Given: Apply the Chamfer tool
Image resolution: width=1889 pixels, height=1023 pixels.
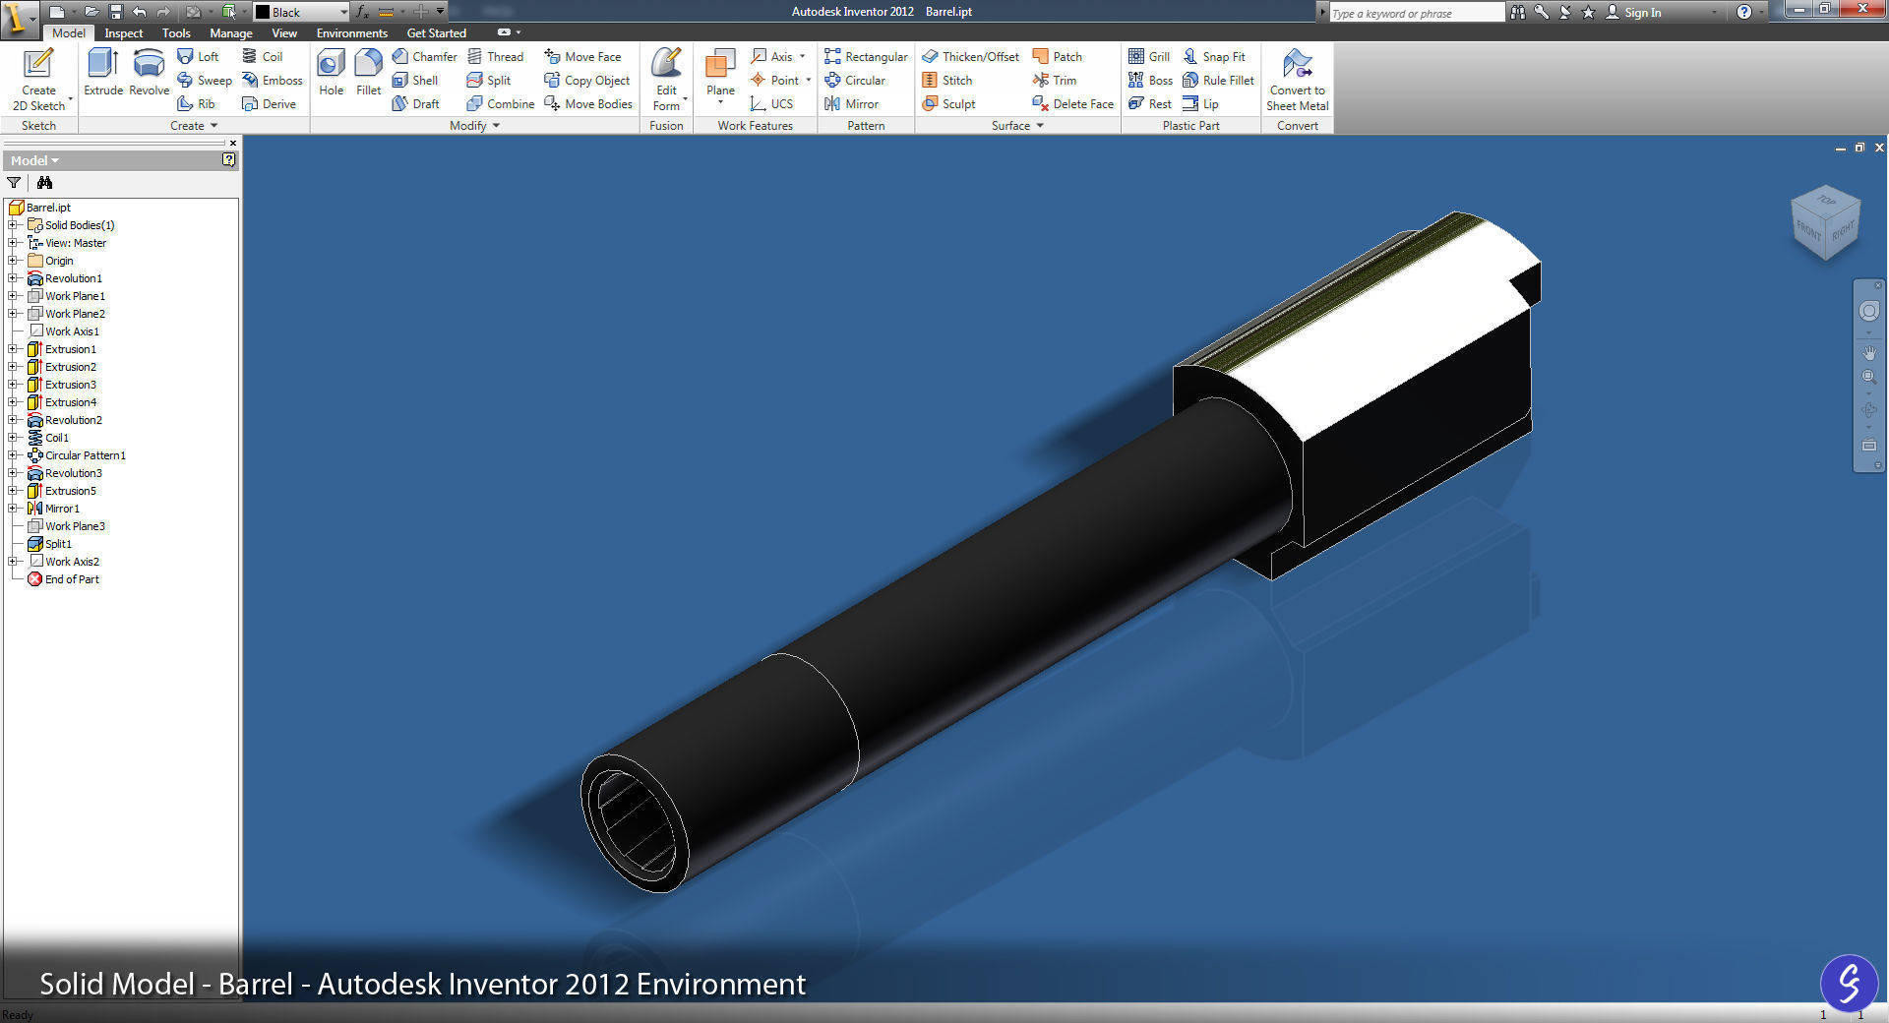Looking at the screenshot, I should (x=425, y=57).
